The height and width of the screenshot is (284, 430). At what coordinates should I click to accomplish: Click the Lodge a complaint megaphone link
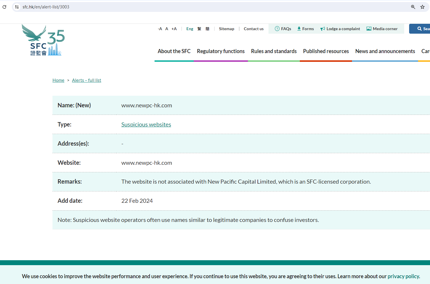(x=340, y=29)
